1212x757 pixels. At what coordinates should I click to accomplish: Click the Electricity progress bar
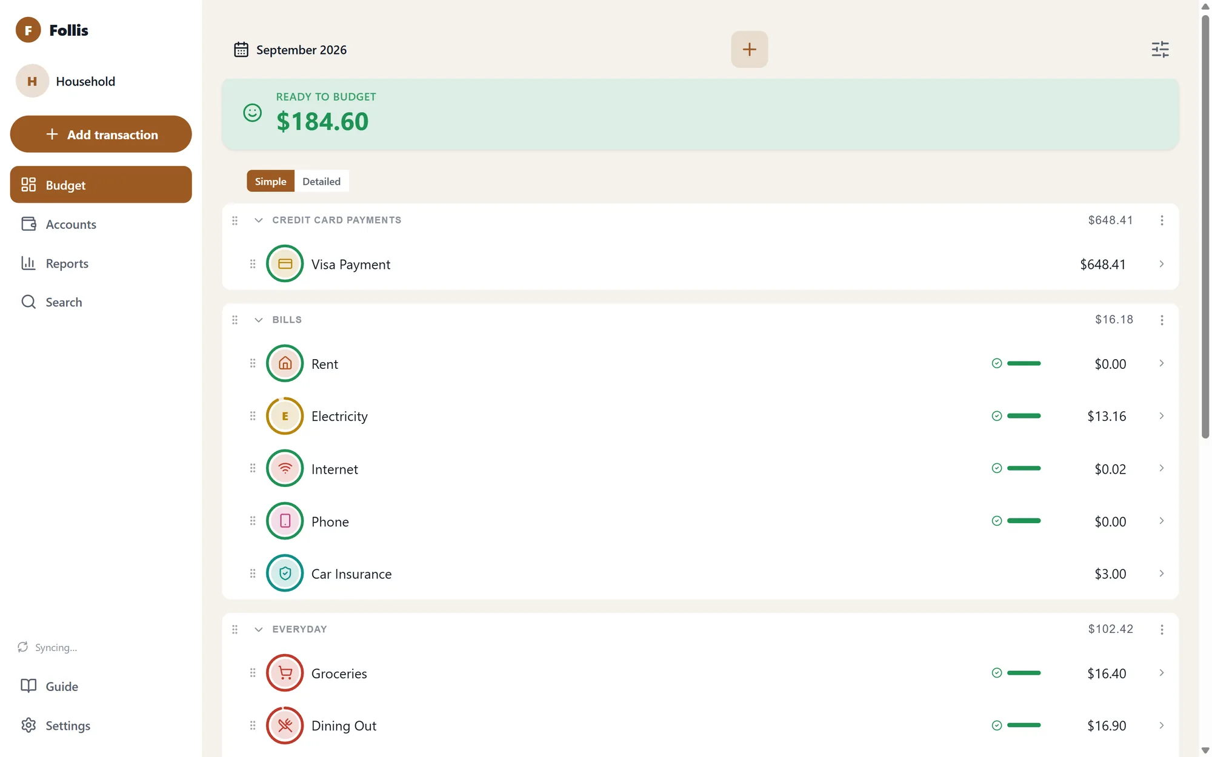coord(1024,416)
